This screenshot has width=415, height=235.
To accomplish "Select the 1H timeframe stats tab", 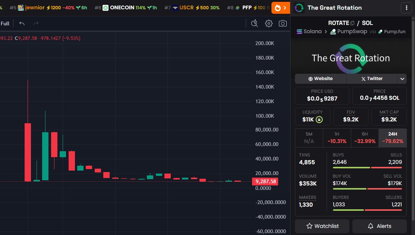I will point(337,138).
